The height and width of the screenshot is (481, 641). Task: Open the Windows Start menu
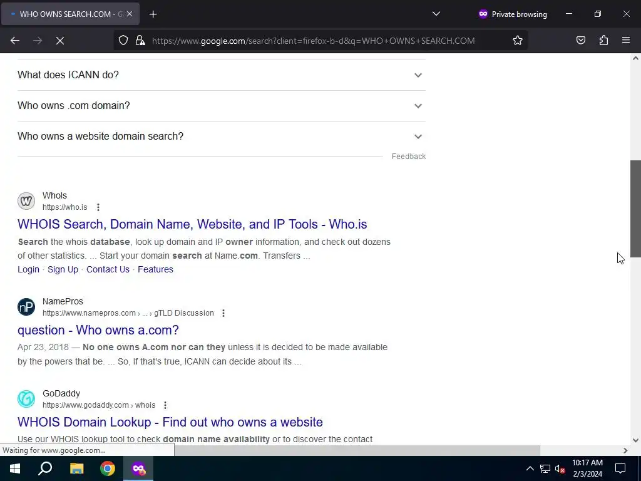[15, 468]
